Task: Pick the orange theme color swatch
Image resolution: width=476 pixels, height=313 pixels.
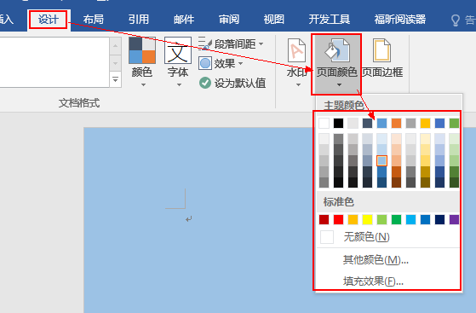Action: coord(397,123)
